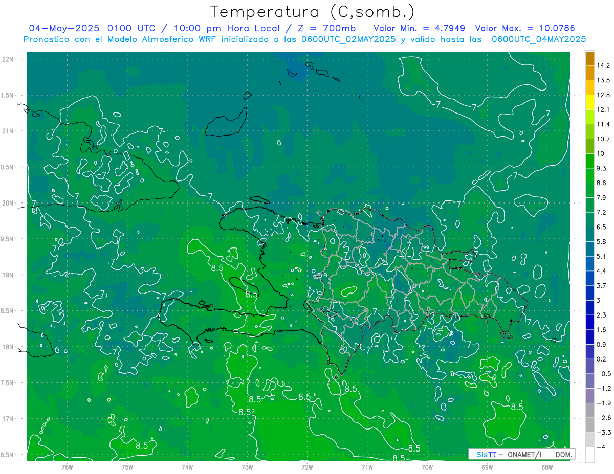Click the 76W longitude axis label

tap(67, 467)
